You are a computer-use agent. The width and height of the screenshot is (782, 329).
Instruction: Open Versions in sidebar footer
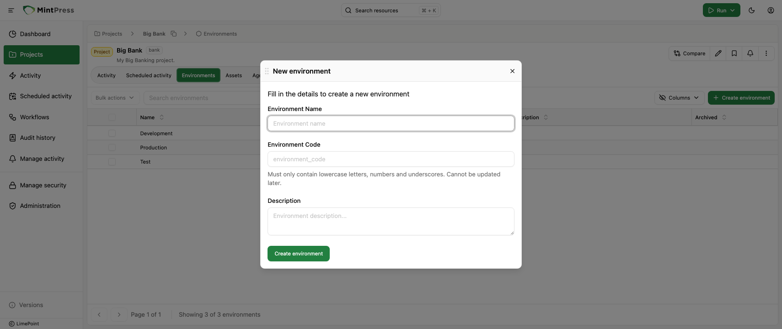click(x=26, y=305)
